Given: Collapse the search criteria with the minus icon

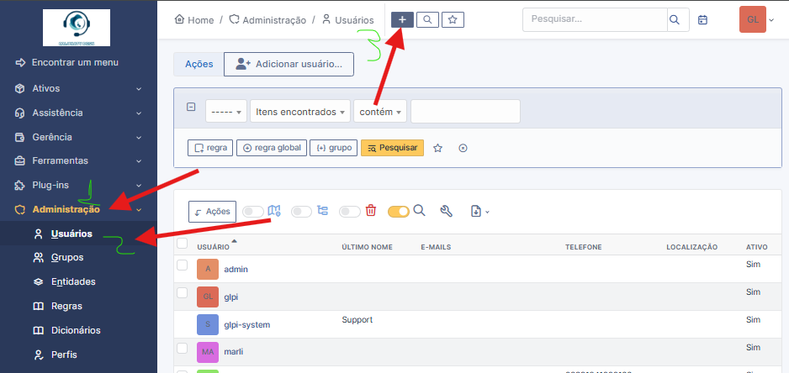Looking at the screenshot, I should pos(191,108).
